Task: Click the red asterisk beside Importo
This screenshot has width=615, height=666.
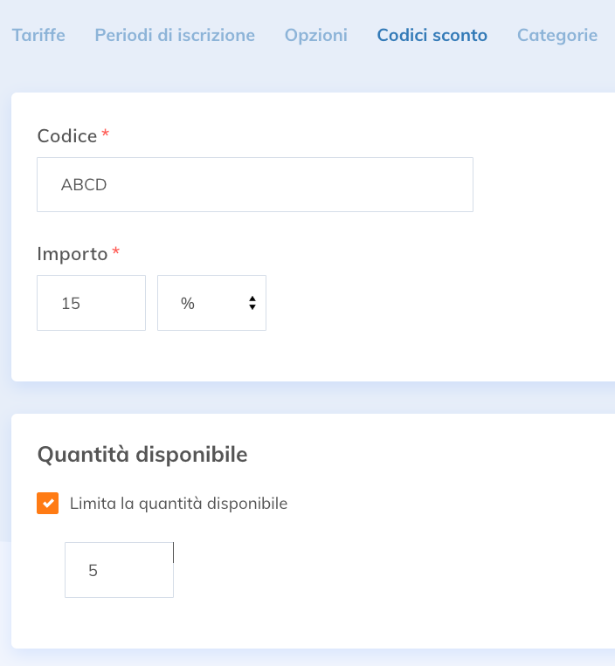Action: 115,251
